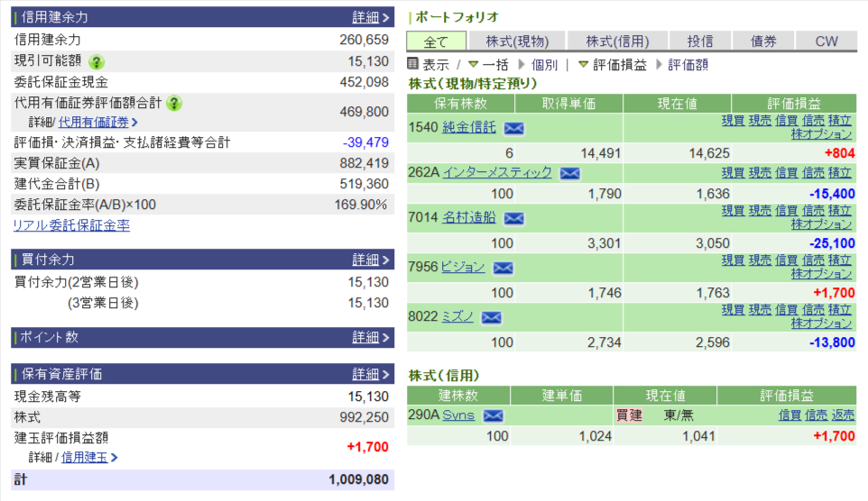This screenshot has height=501, width=868.
Task: Click the 現在値 column header under 株式(現物/特定預り)
Action: (677, 104)
